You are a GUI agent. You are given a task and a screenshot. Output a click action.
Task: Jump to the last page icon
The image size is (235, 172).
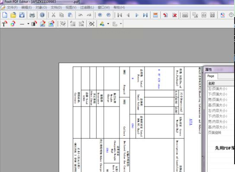click(x=145, y=15)
